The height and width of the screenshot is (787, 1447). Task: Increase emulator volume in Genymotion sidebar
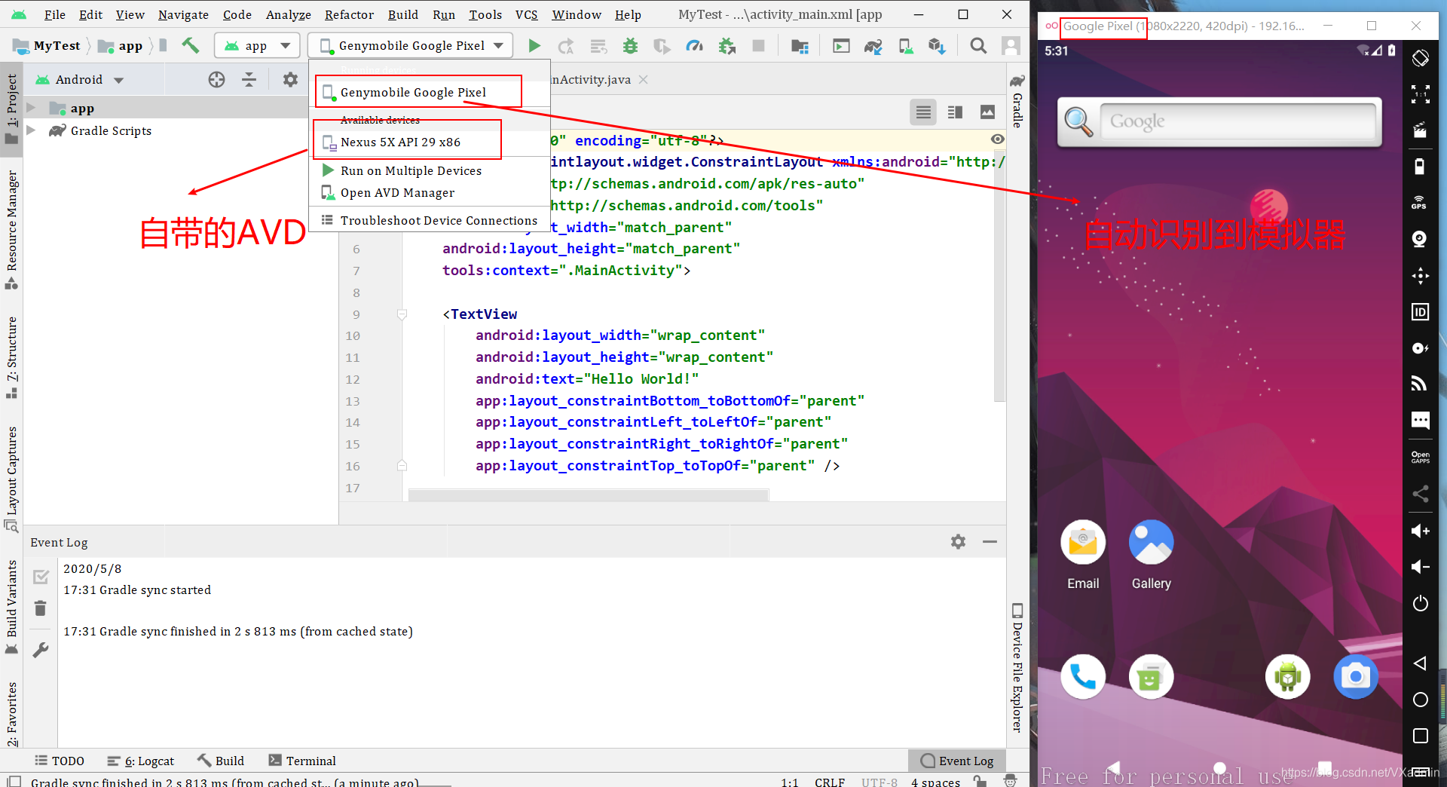(x=1420, y=531)
